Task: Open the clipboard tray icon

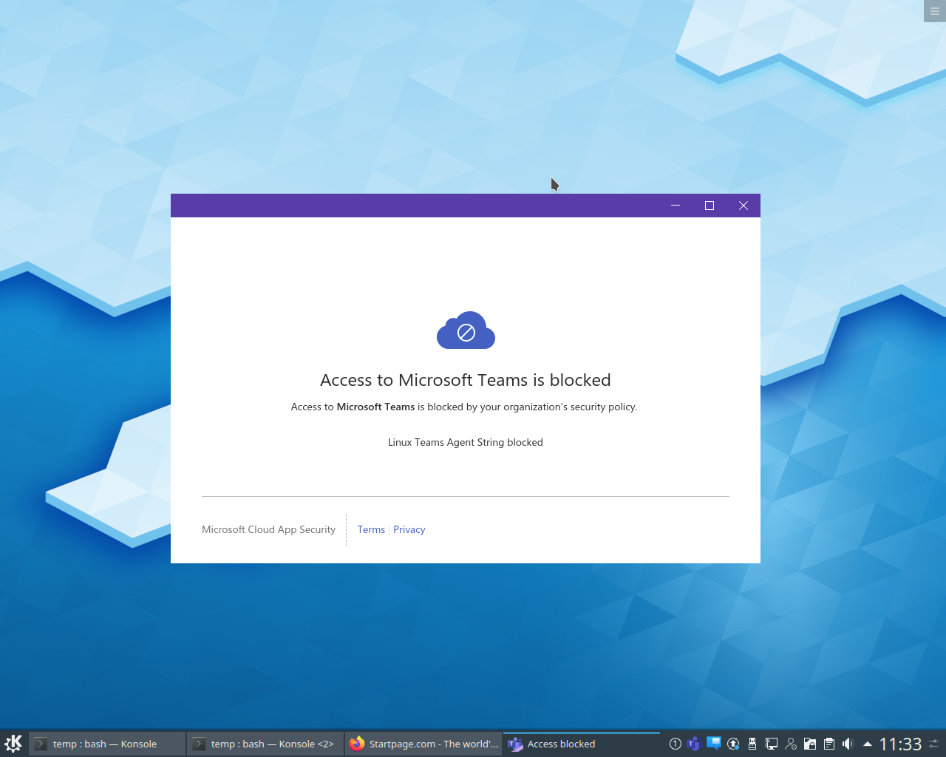Action: click(829, 744)
